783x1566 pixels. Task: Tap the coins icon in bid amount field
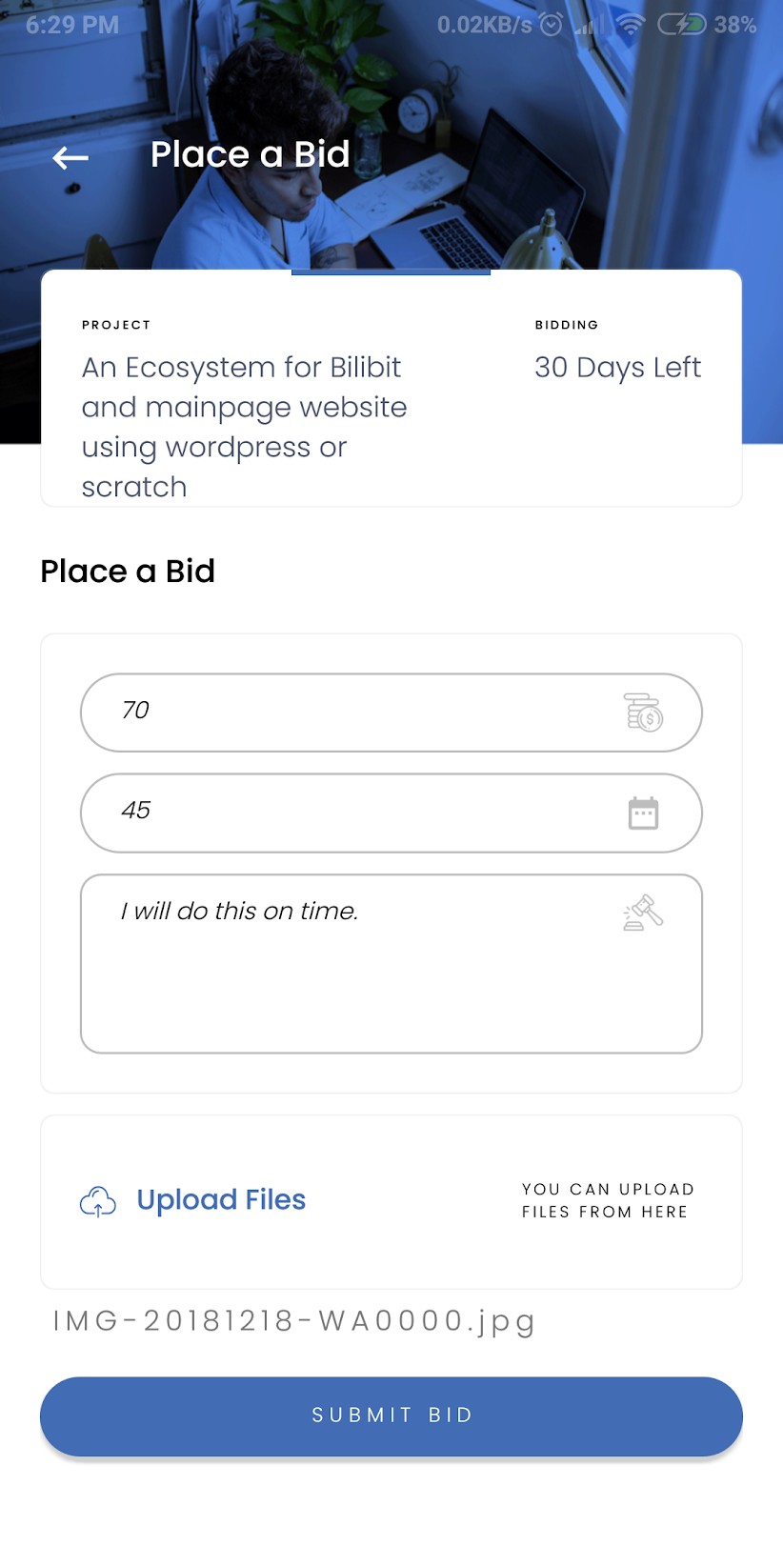point(644,713)
